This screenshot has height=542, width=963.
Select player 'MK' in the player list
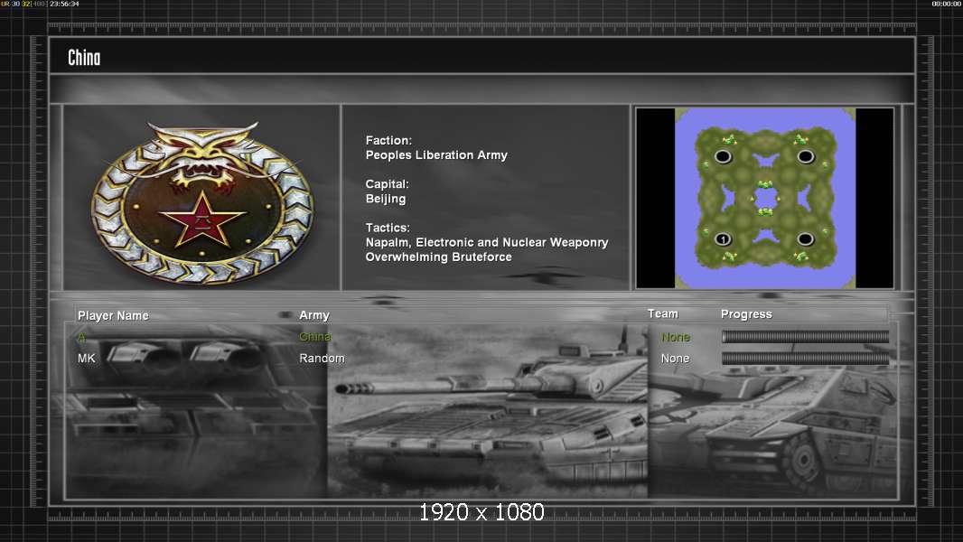(x=87, y=358)
